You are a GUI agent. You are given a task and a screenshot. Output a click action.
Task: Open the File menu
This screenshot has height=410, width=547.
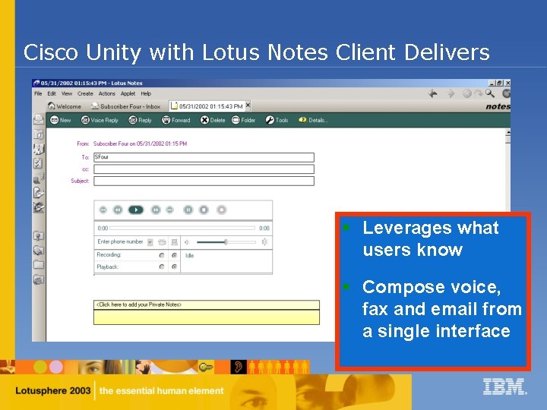(38, 93)
